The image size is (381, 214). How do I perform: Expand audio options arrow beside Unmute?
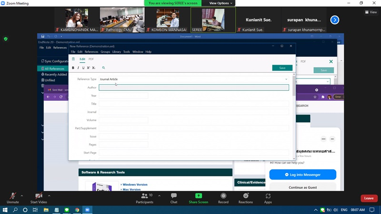point(23,195)
